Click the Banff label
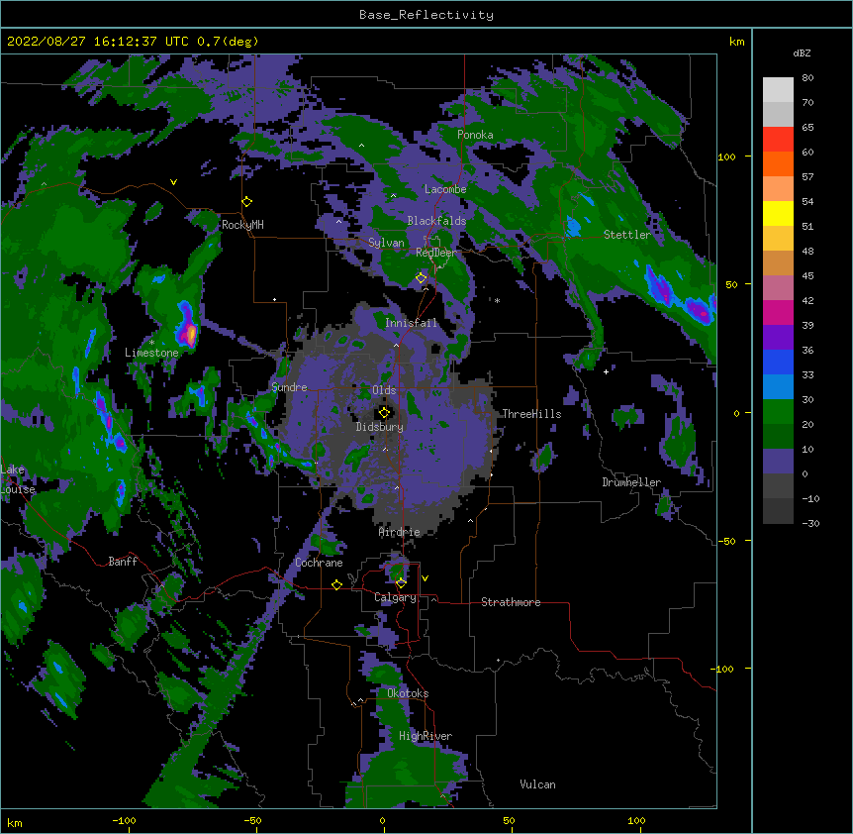This screenshot has height=834, width=853. (x=123, y=562)
